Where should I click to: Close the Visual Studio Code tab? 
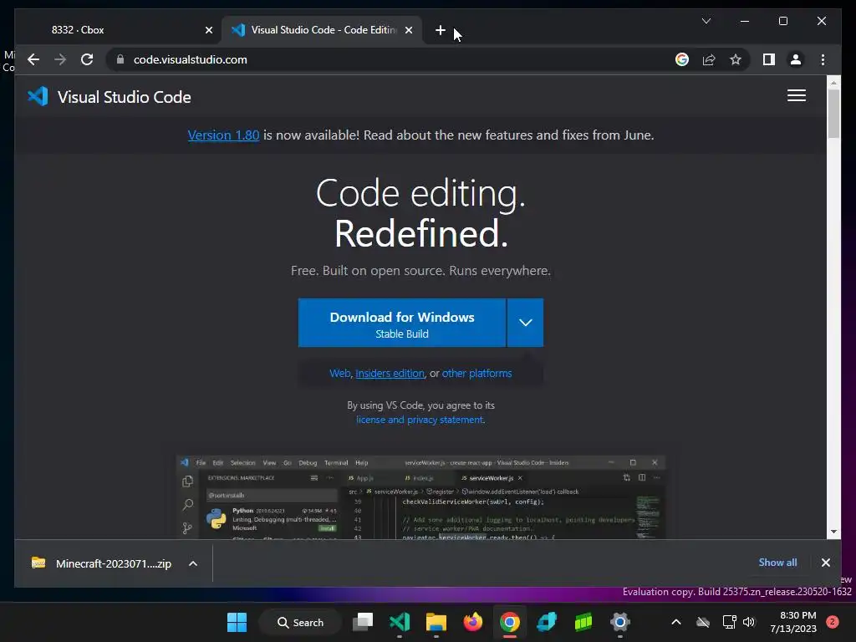(408, 30)
